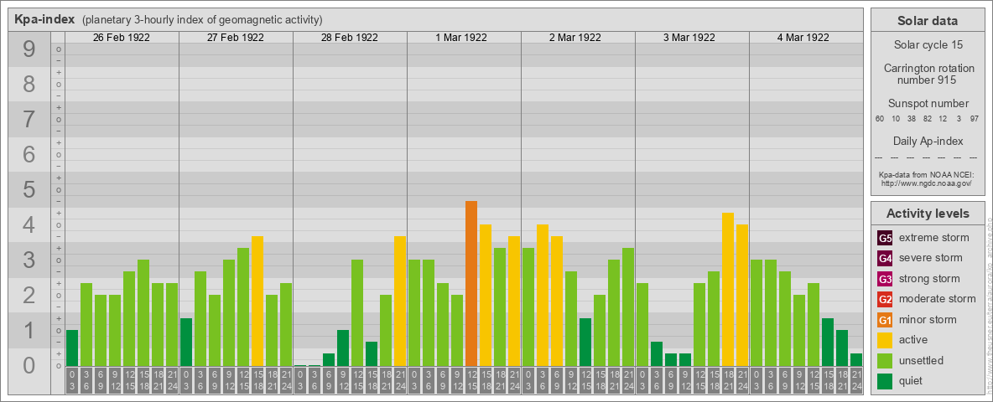Click the '27 Feb 1922' date header
The width and height of the screenshot is (993, 402).
(x=236, y=38)
